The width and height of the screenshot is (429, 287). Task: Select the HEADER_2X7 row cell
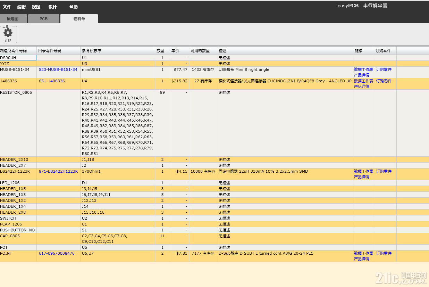point(18,165)
